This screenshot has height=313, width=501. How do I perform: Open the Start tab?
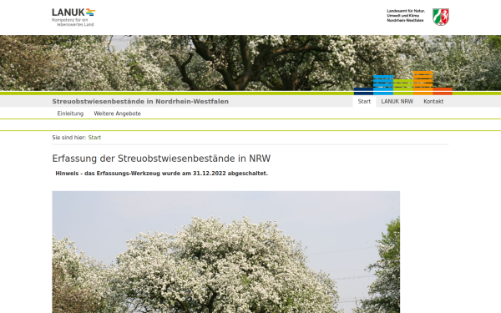(364, 101)
